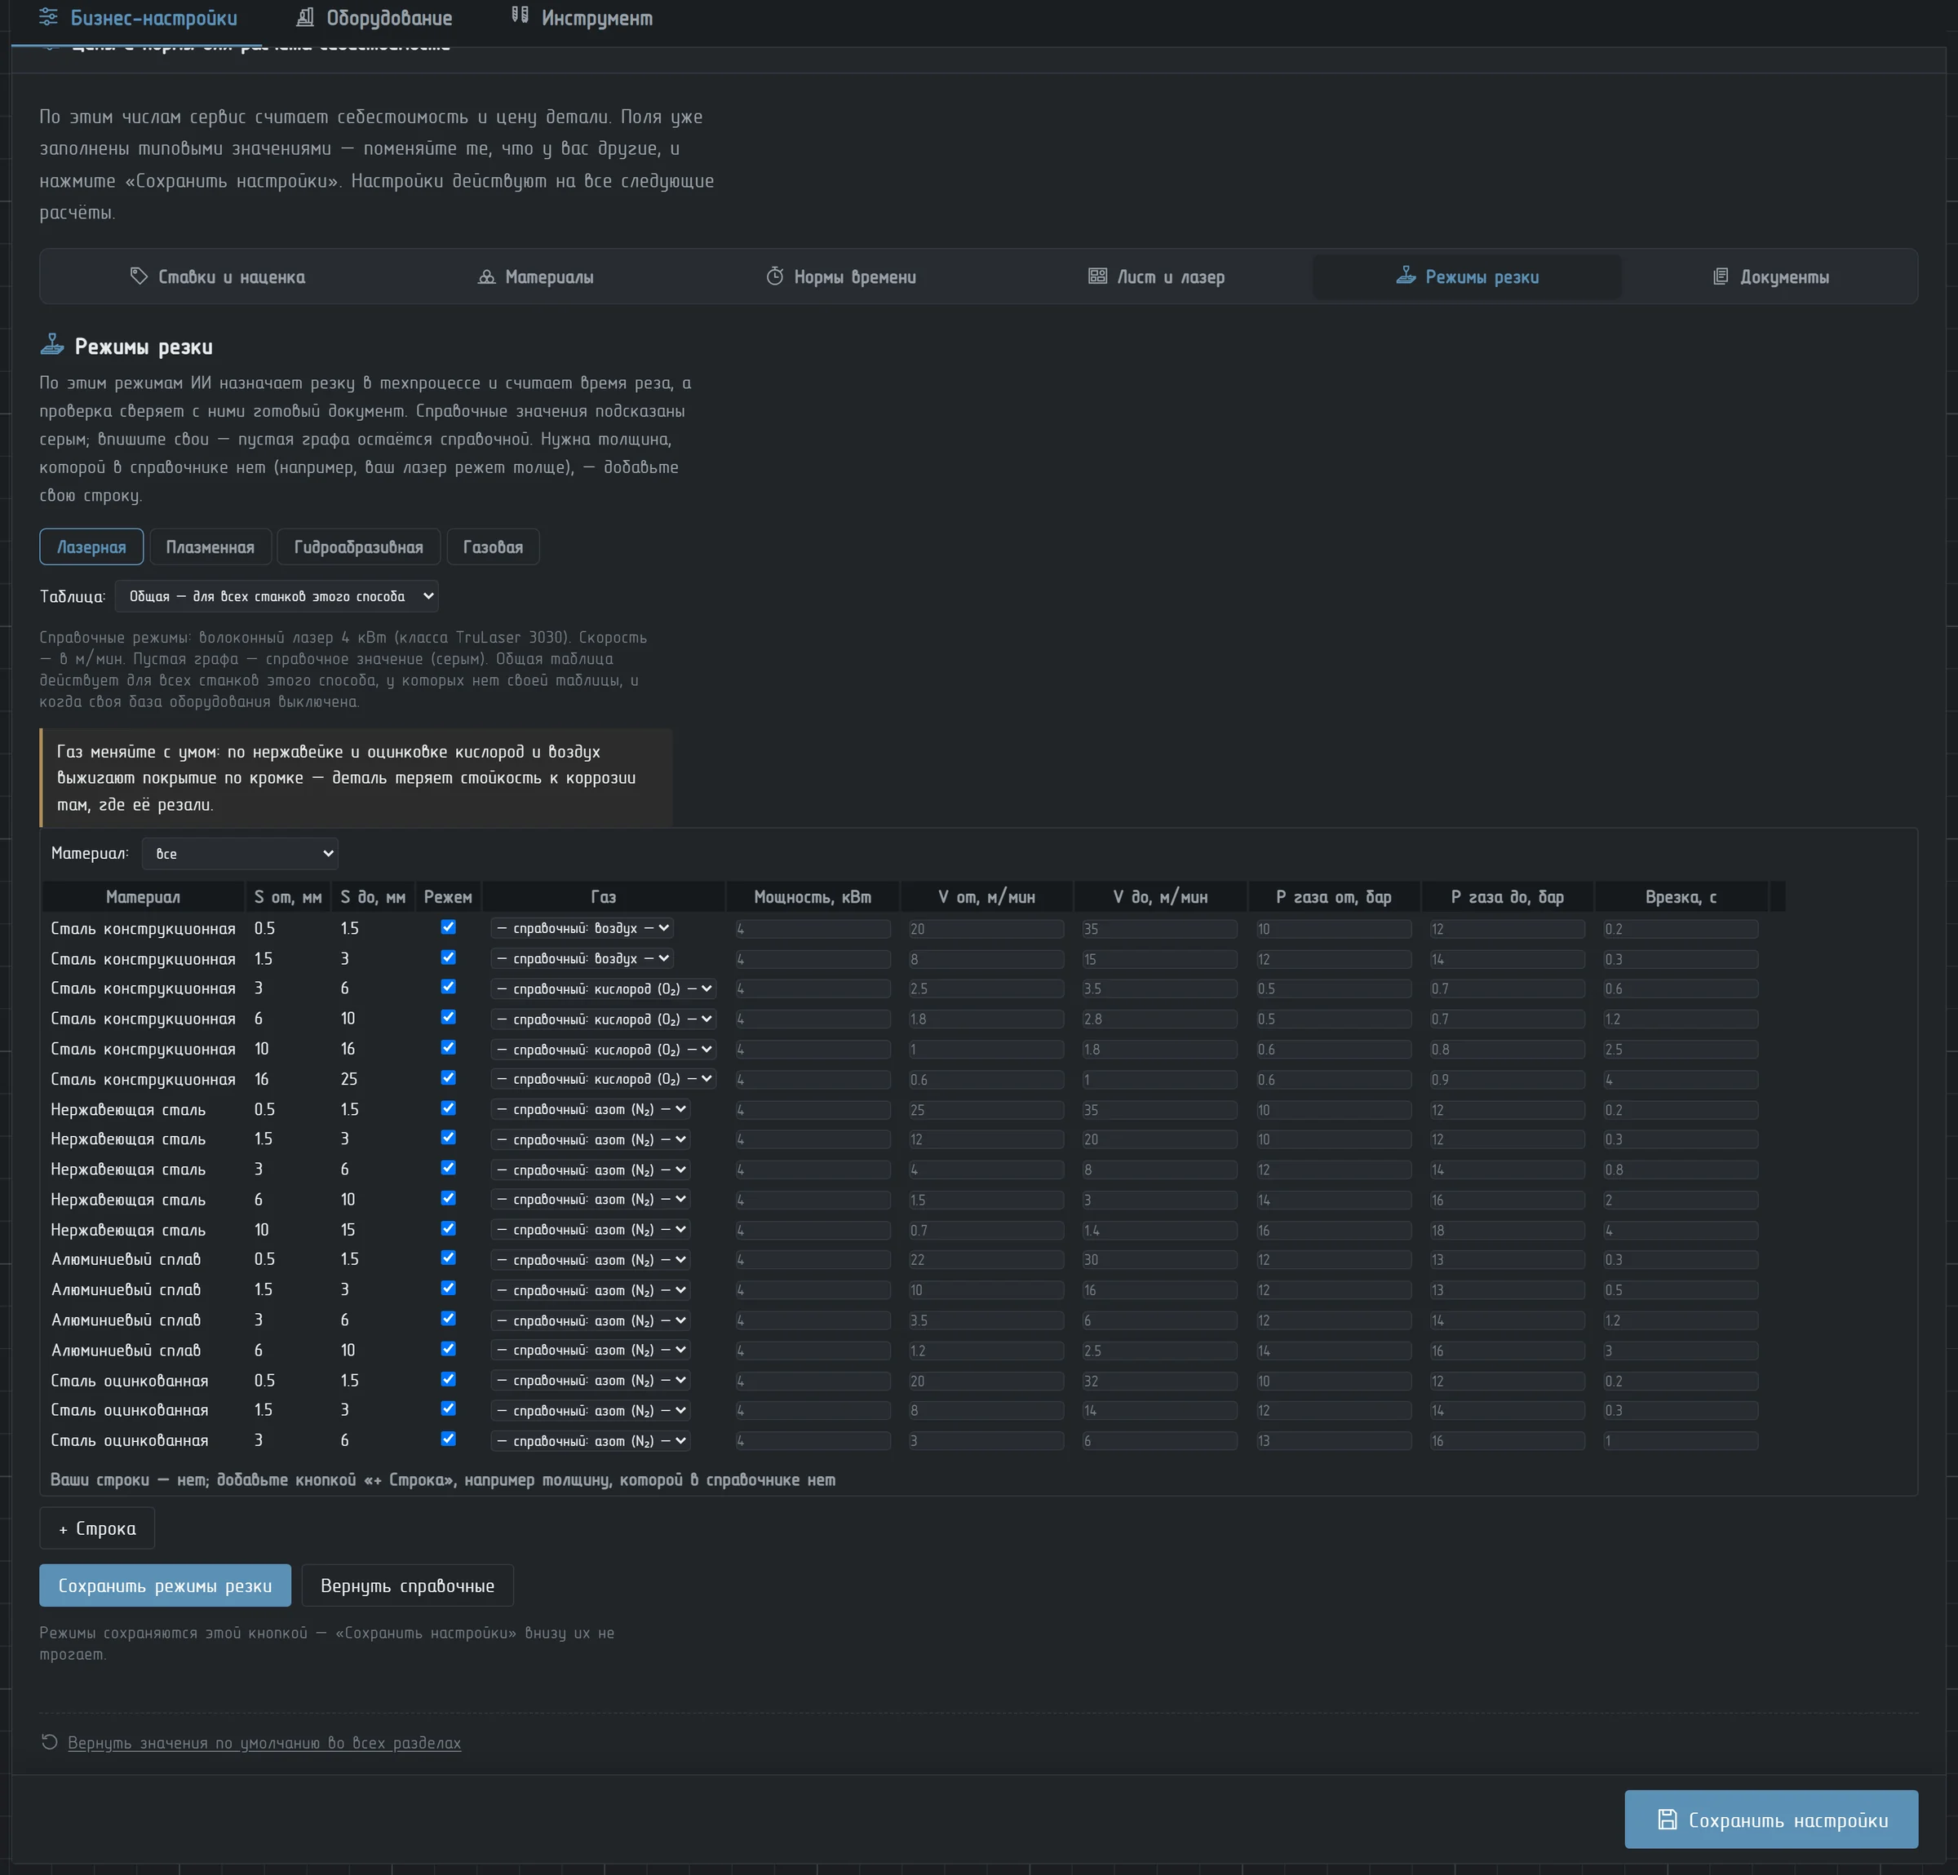Image resolution: width=1958 pixels, height=1875 pixels.
Task: Click the Лист и лазер icon
Action: click(x=1096, y=276)
